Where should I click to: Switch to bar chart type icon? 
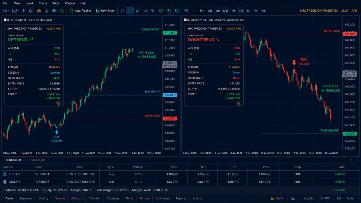122,11
